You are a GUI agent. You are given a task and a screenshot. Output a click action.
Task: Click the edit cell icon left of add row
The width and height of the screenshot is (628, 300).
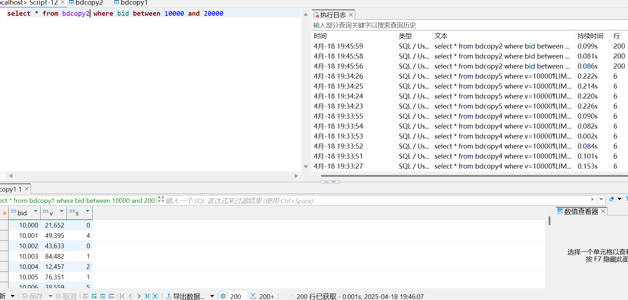[85, 296]
